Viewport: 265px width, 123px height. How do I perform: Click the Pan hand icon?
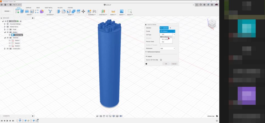tap(104, 116)
